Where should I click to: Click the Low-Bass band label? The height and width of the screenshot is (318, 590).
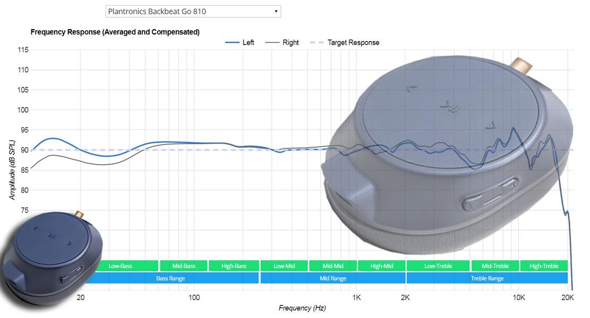pyautogui.click(x=120, y=266)
